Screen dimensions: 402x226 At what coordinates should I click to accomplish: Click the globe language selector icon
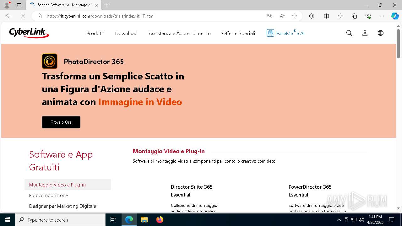coord(381,33)
